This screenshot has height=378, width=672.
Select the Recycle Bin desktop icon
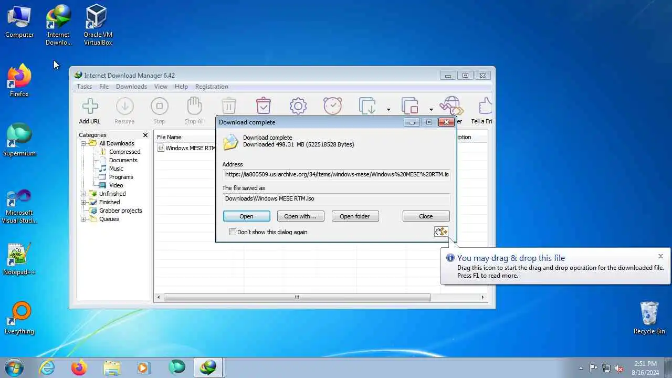649,318
